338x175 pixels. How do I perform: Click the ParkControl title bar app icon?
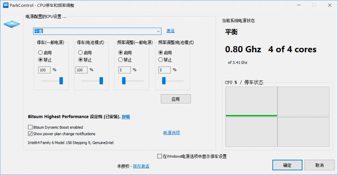(x=5, y=5)
